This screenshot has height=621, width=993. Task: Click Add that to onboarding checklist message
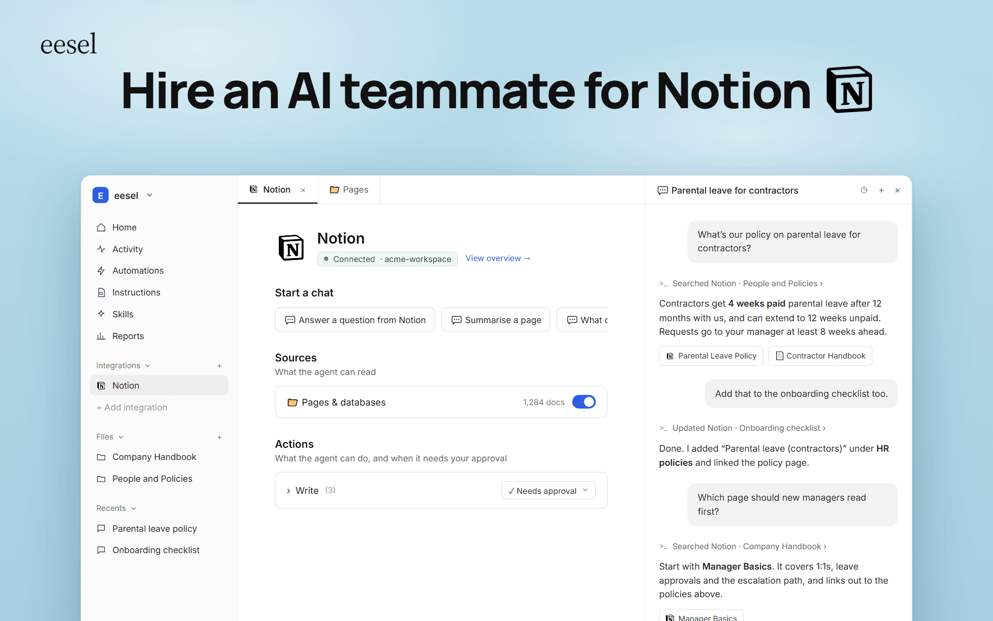[801, 393]
